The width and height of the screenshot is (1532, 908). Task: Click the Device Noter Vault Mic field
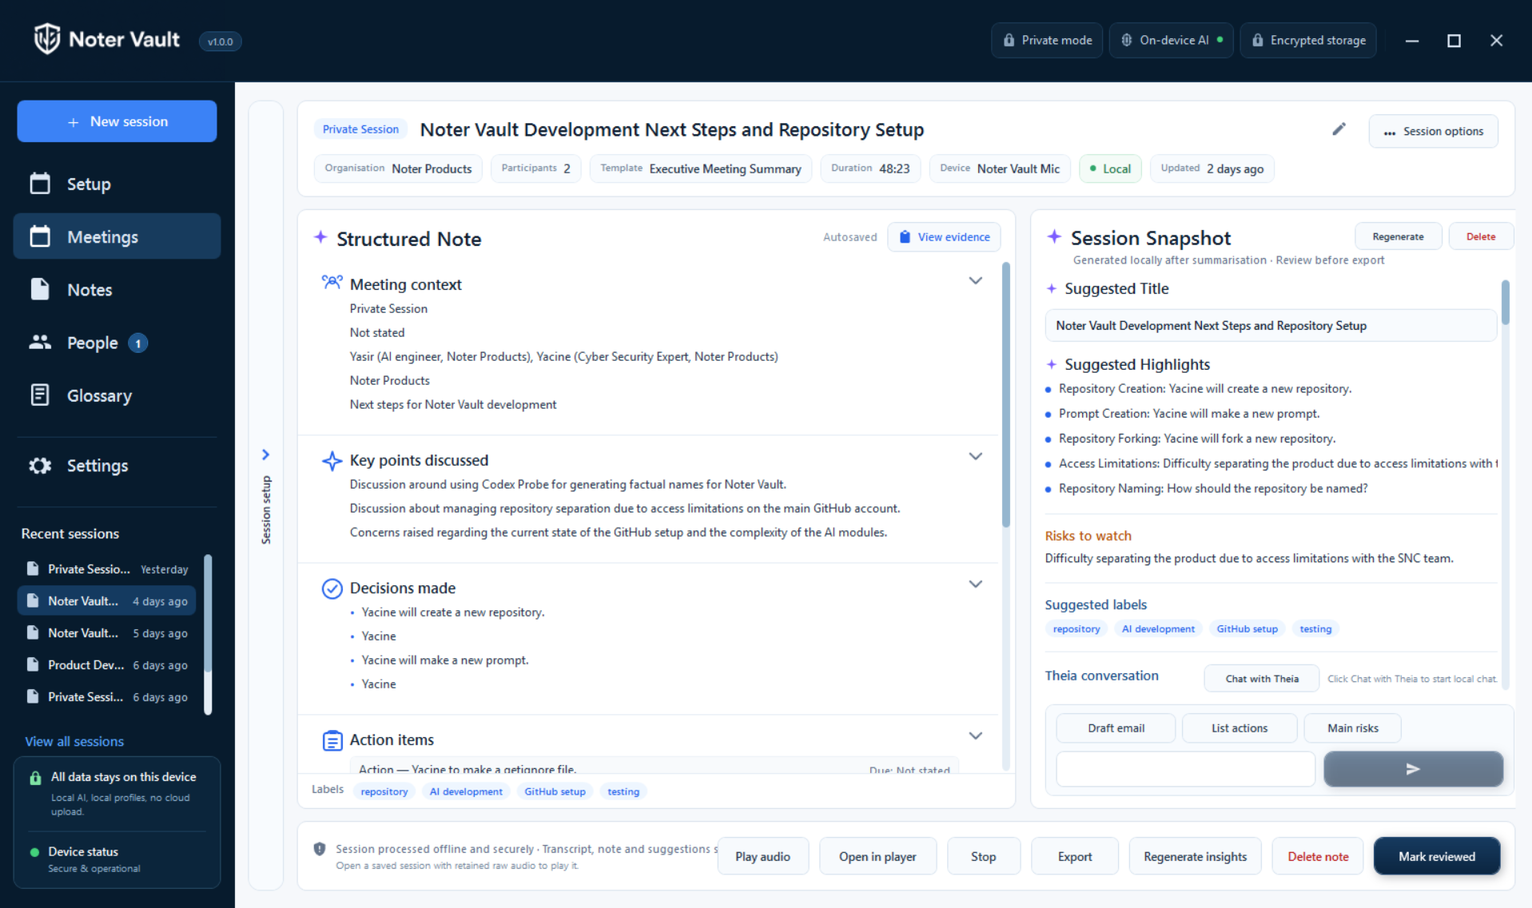click(1000, 169)
